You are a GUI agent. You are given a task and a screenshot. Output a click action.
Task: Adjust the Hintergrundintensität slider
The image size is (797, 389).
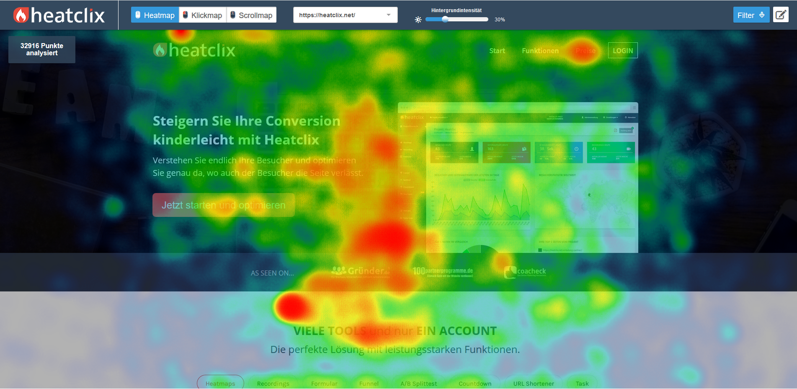click(x=457, y=19)
